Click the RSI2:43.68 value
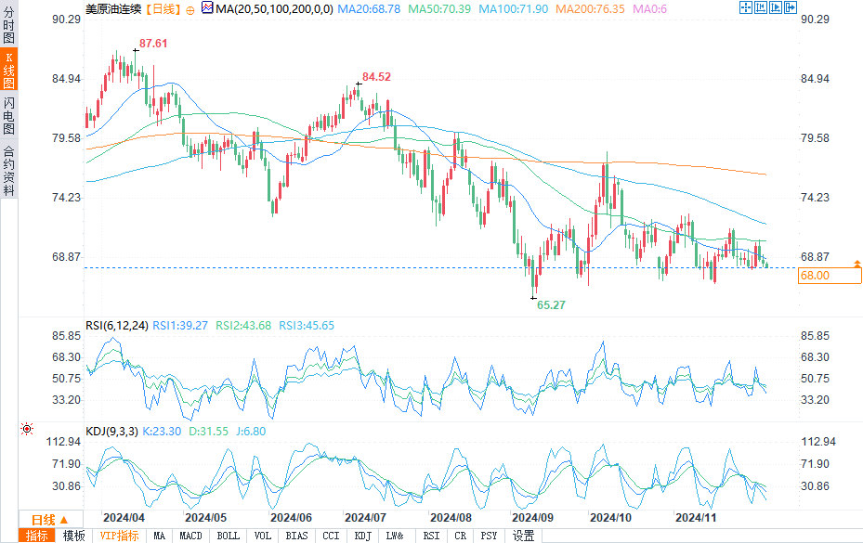The image size is (863, 543). click(x=243, y=326)
